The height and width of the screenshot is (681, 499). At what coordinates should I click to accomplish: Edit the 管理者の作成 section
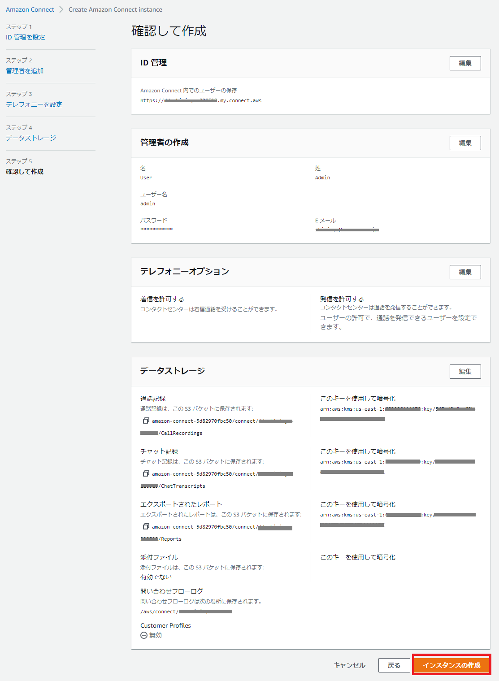(x=465, y=143)
